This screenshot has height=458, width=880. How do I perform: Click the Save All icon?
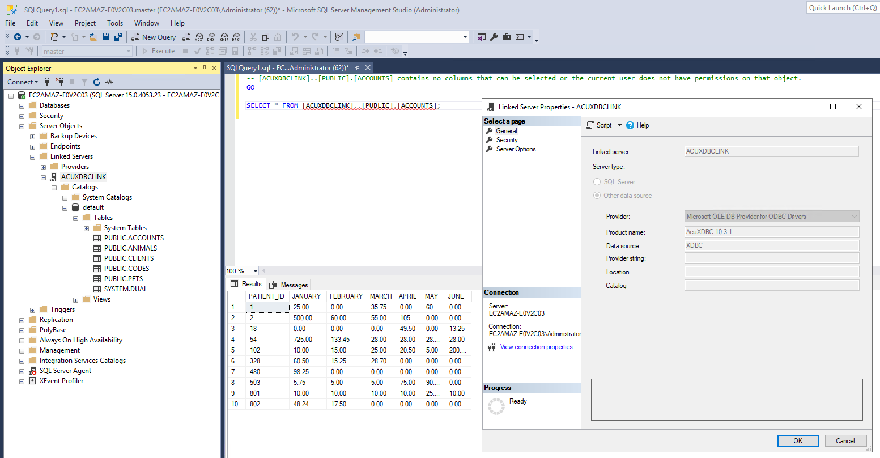[x=118, y=37]
